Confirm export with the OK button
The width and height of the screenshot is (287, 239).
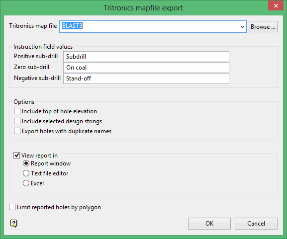point(209,224)
